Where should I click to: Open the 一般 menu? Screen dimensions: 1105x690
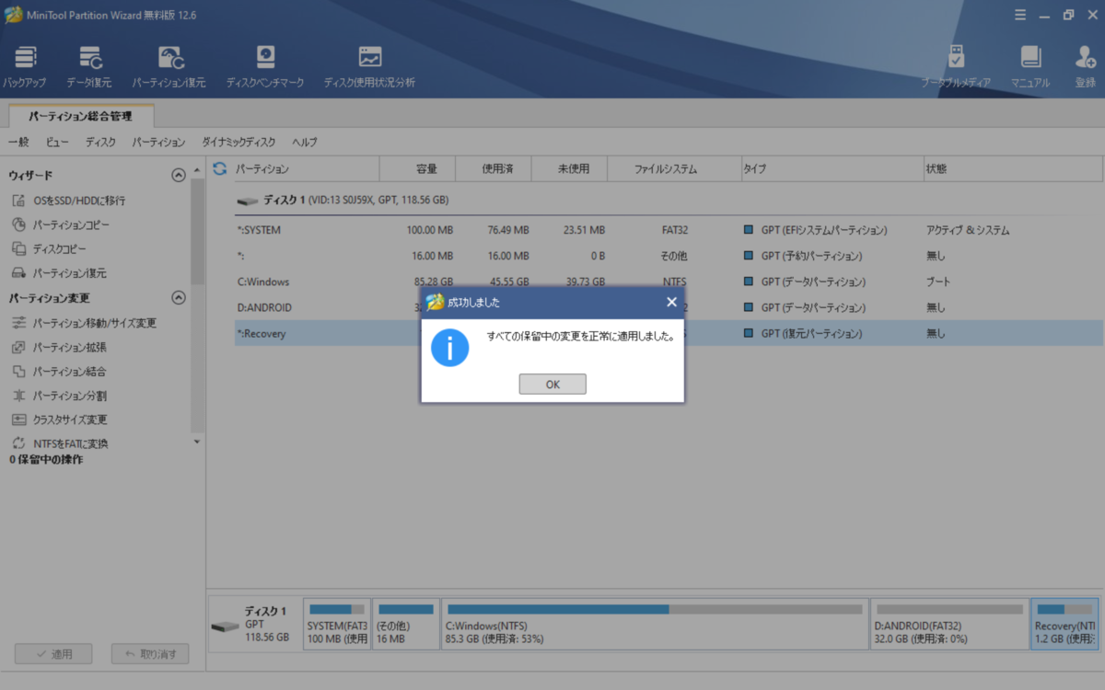[18, 143]
